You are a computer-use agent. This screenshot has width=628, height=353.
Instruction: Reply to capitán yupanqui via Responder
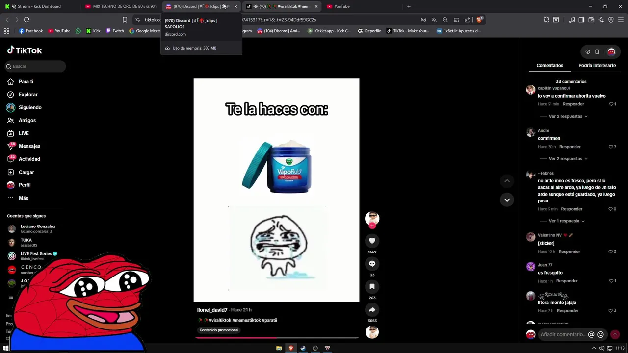click(x=573, y=104)
